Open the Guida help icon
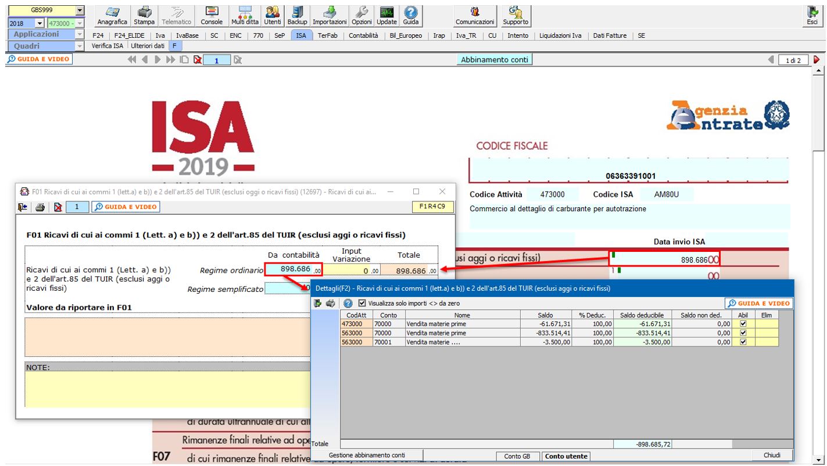This screenshot has height=466, width=827. [411, 15]
